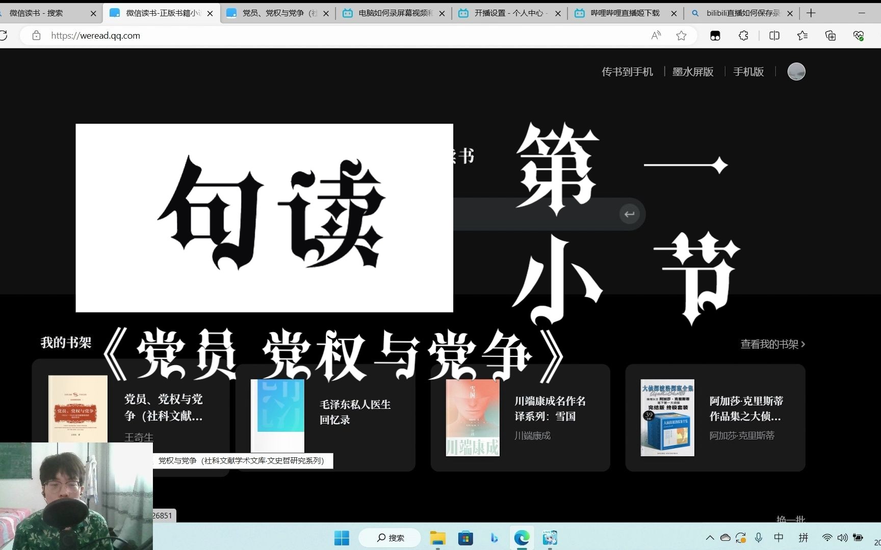Open the battery status tray icon

pos(858,538)
